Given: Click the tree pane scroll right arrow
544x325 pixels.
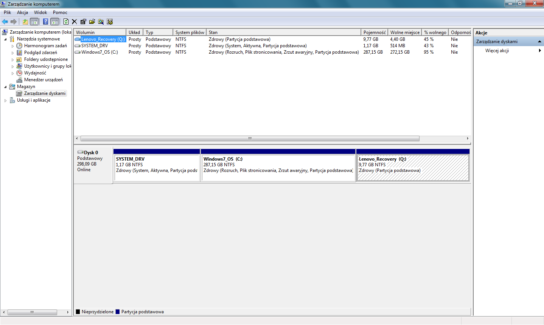Looking at the screenshot, I should (68, 312).
